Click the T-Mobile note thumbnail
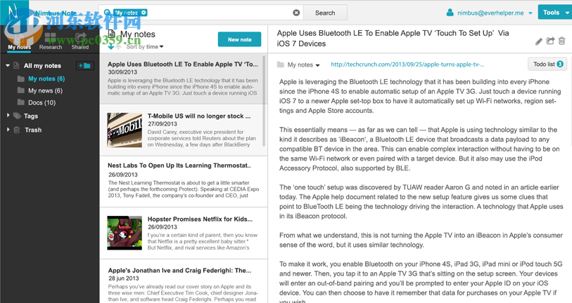Image resolution: width=572 pixels, height=303 pixels. (x=125, y=130)
